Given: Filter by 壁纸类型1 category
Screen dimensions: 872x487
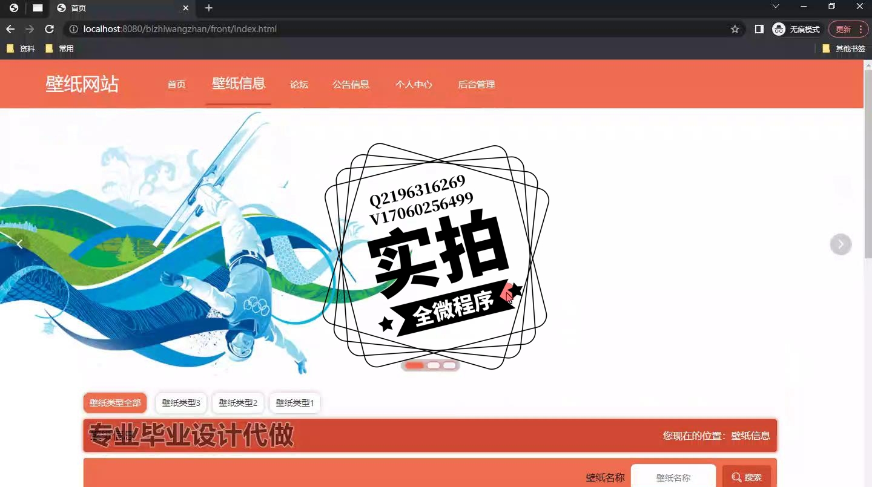Looking at the screenshot, I should point(295,403).
